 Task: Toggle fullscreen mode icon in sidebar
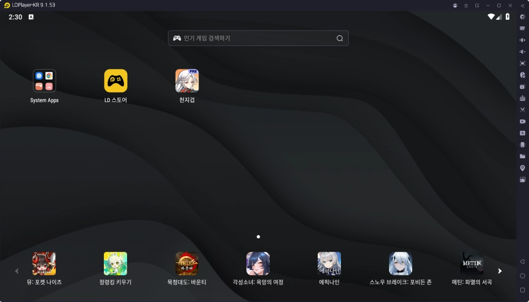(522, 63)
